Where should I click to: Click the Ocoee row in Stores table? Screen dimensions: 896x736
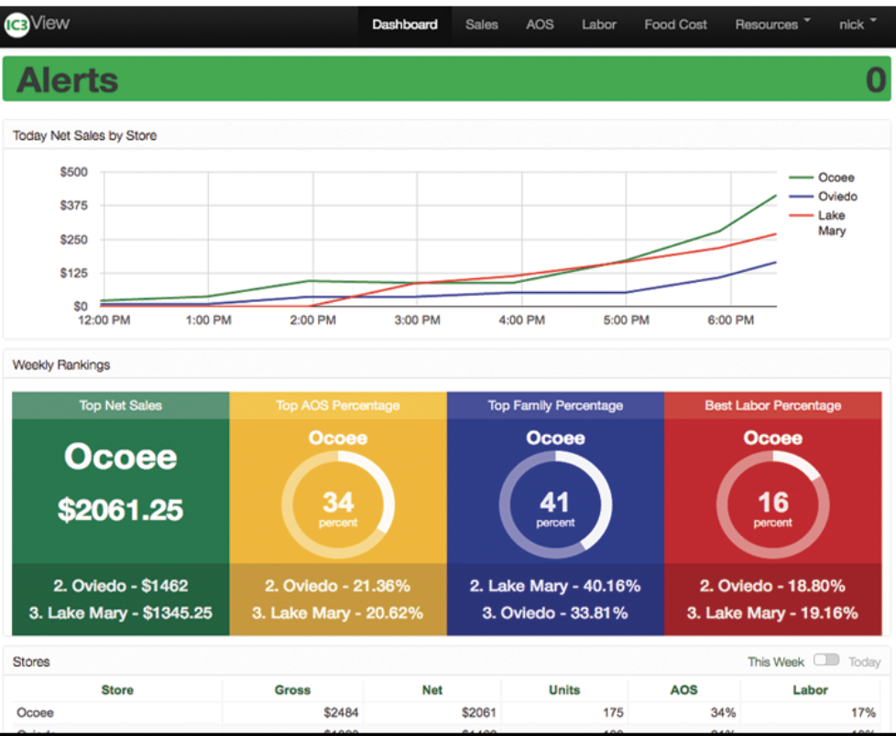(36, 712)
